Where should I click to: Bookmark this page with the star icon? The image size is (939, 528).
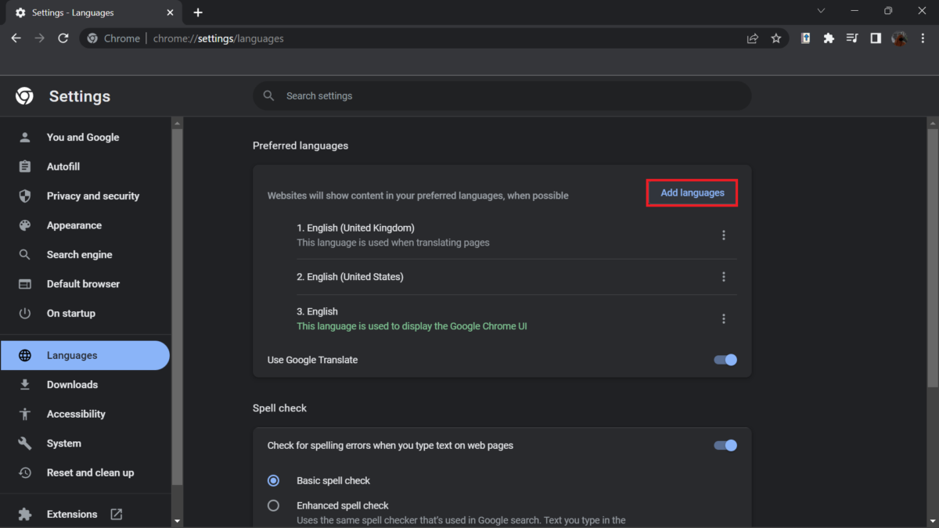click(x=775, y=38)
